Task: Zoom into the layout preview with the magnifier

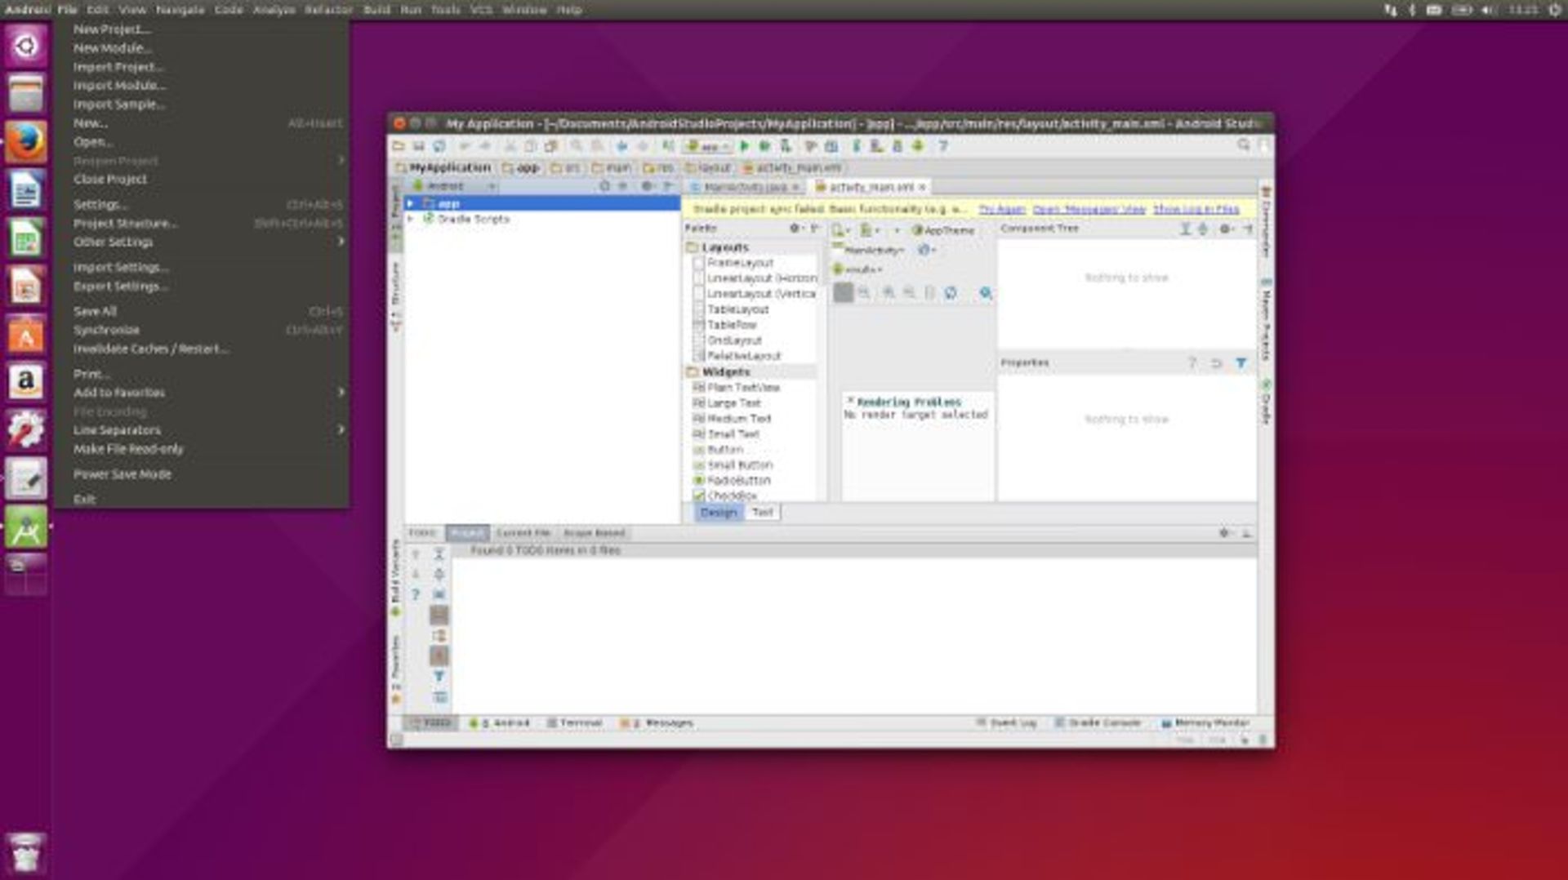Action: pyautogui.click(x=986, y=292)
